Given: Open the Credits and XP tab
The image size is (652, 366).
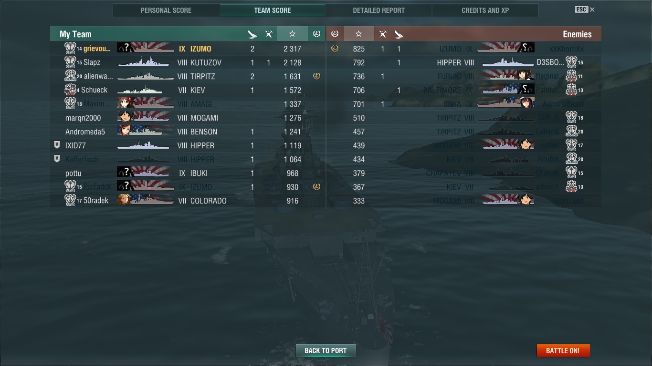Looking at the screenshot, I should [x=485, y=10].
